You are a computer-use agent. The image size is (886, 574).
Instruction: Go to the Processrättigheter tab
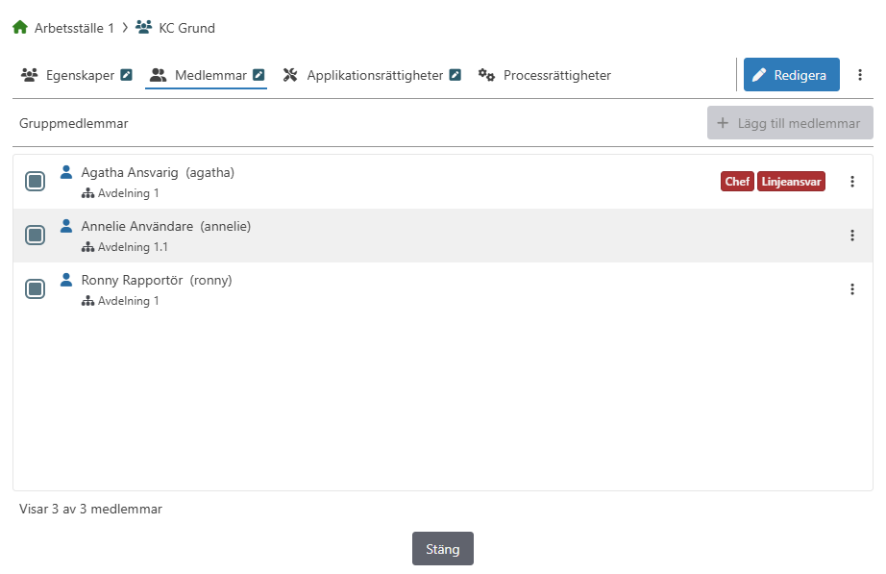pos(545,75)
